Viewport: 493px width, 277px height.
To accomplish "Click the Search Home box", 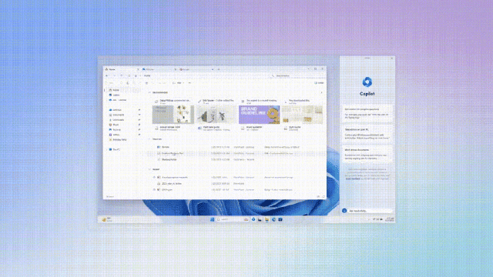I will [298, 75].
